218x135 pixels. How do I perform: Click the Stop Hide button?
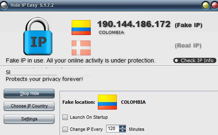pos(29,93)
